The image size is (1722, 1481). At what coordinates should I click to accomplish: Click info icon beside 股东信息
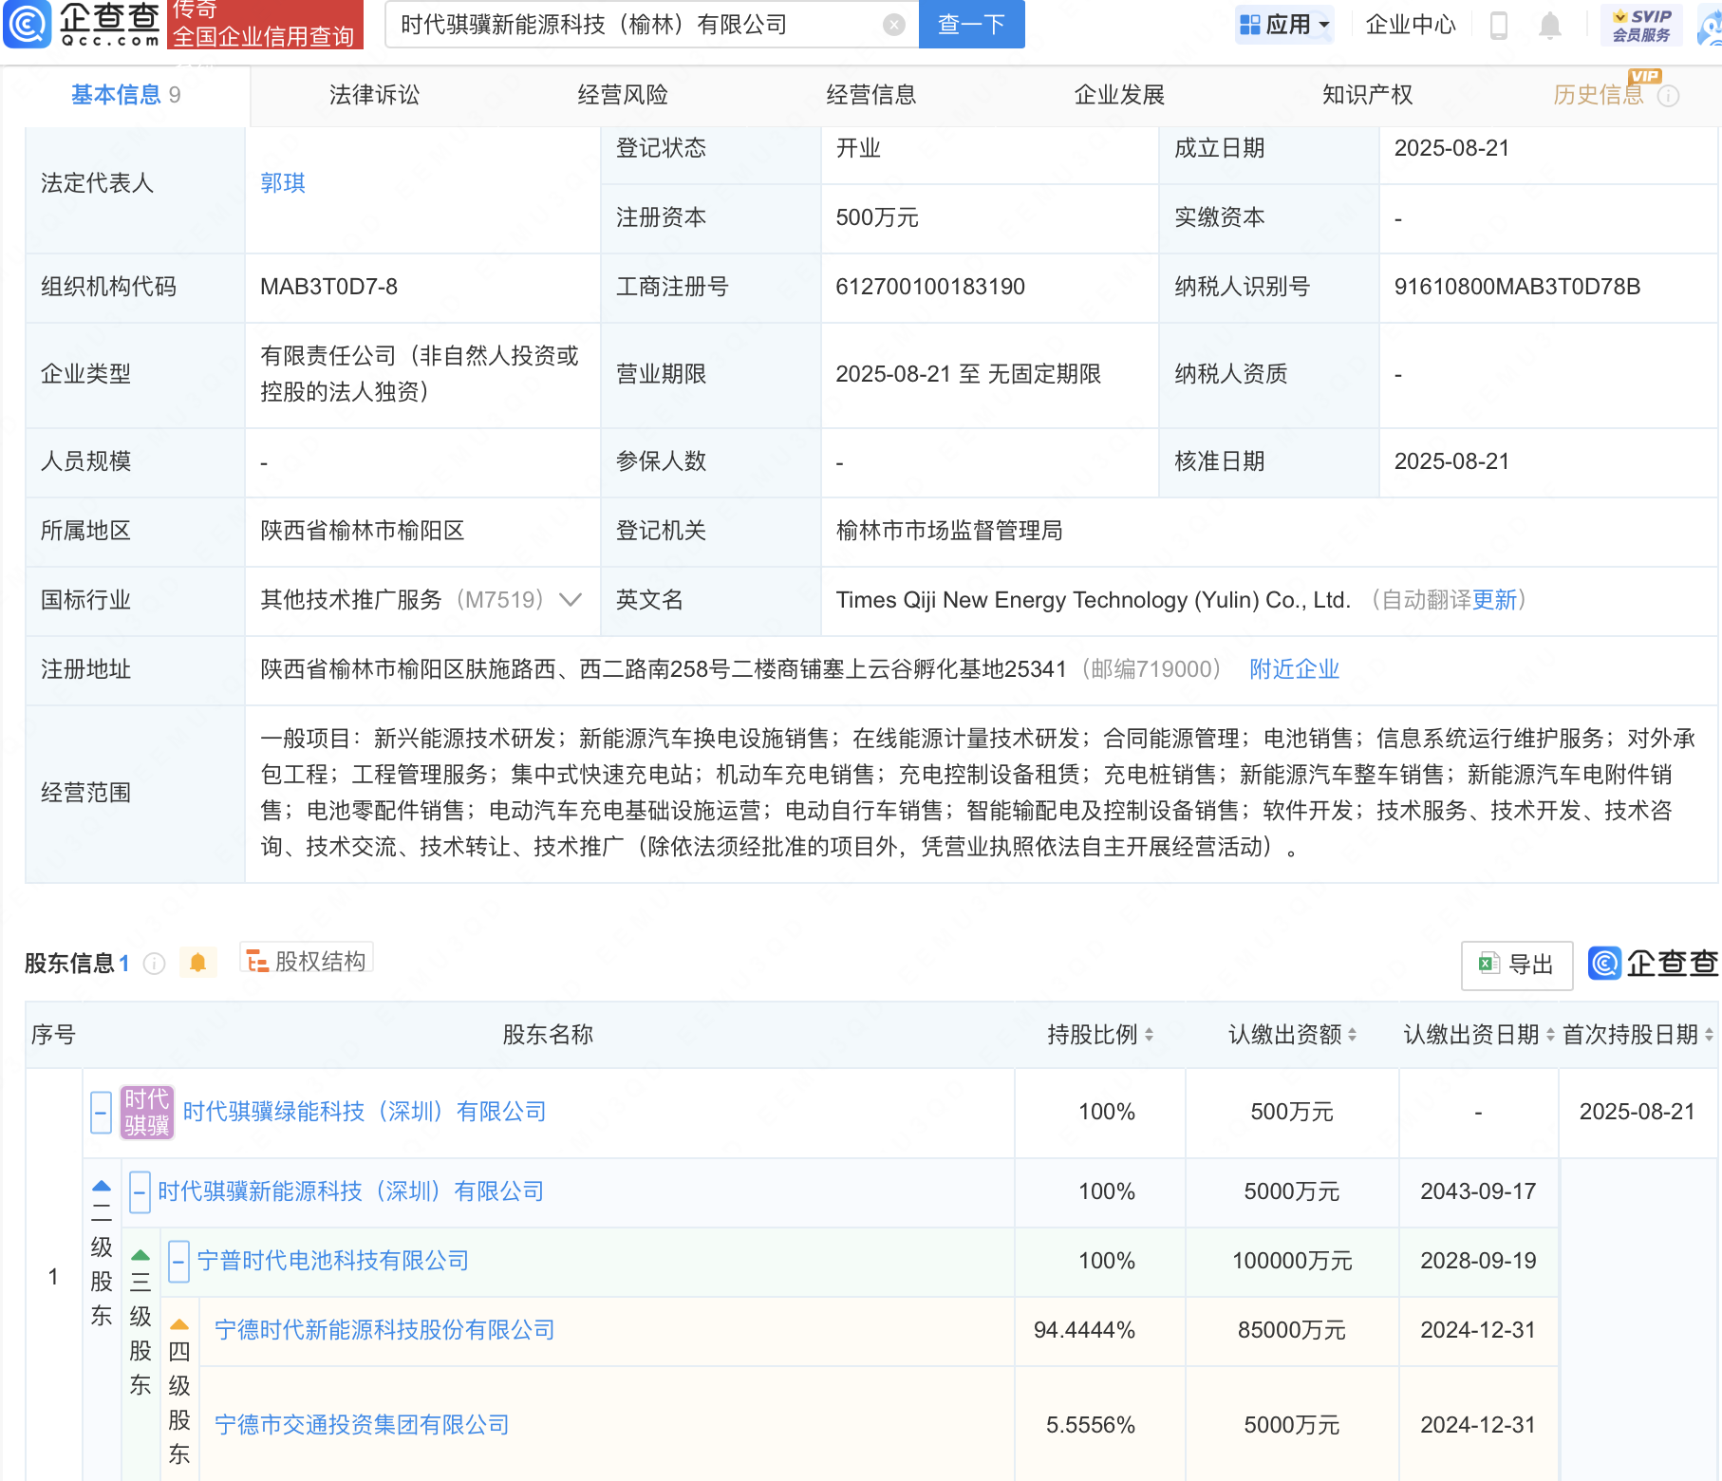click(x=154, y=965)
